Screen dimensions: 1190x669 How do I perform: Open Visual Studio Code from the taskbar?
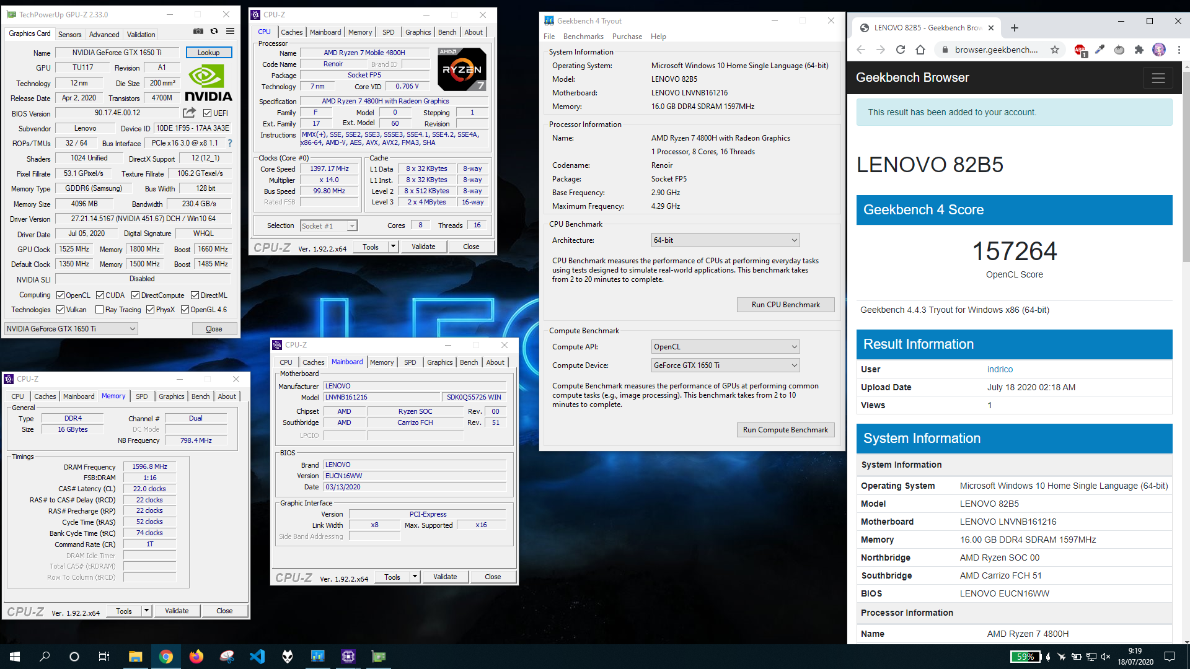coord(257,657)
